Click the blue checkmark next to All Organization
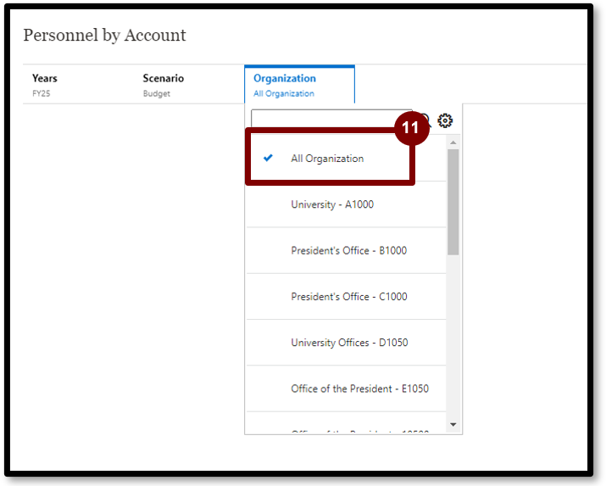This screenshot has height=486, width=606. pos(269,158)
